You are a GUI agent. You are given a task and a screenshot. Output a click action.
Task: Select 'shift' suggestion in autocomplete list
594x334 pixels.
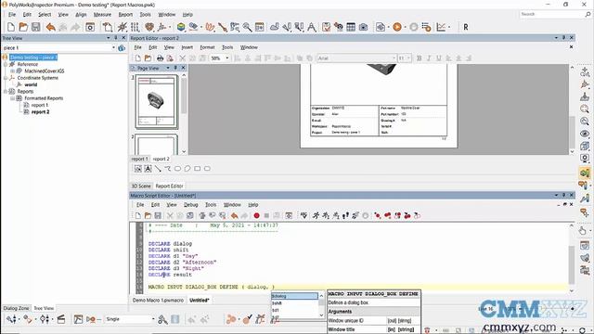coord(295,303)
